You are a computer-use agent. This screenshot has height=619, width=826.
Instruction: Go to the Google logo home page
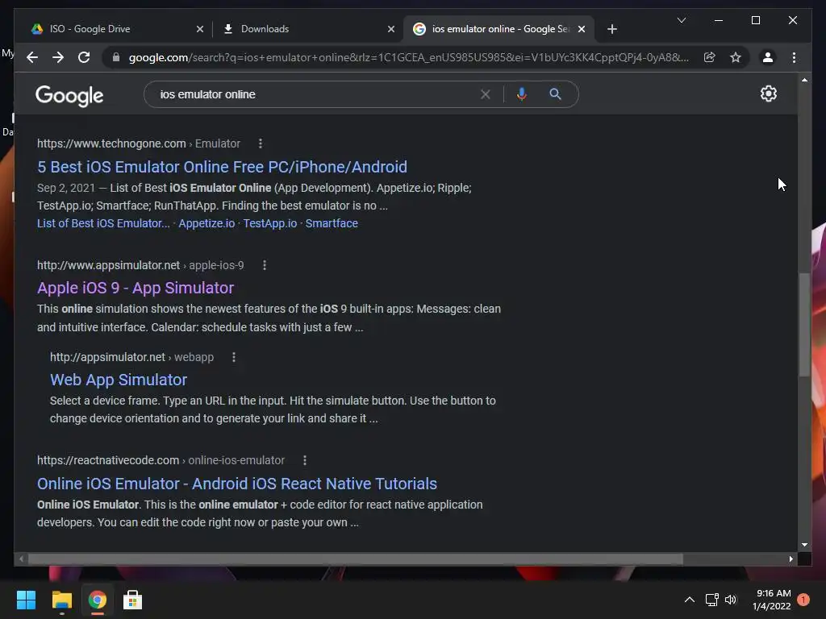(69, 96)
